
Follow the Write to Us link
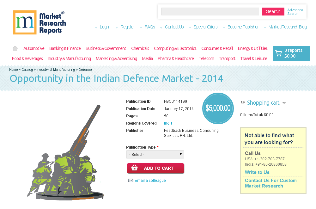(x=257, y=172)
